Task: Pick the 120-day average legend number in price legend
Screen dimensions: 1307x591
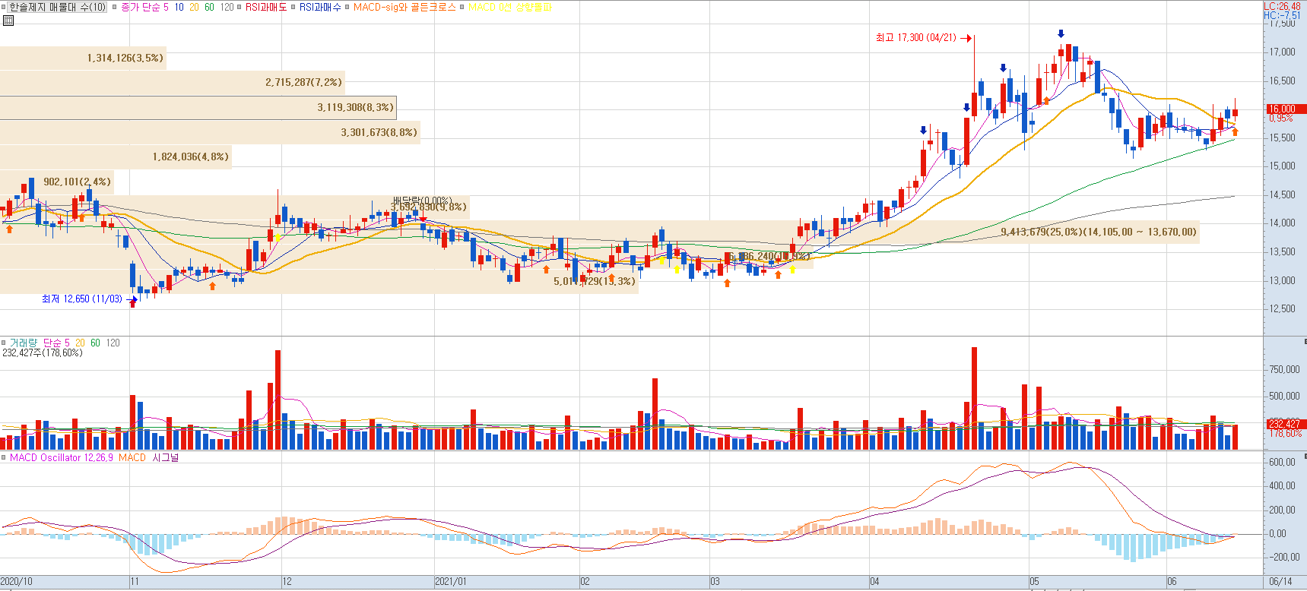Action: click(227, 7)
